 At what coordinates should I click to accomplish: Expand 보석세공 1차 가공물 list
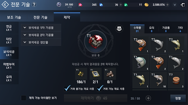point(41,28)
